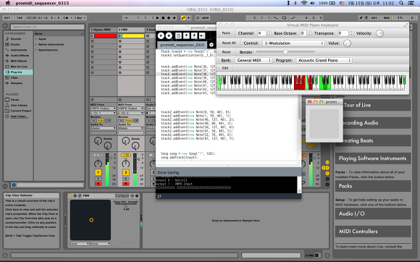Expand the Apple plug-ins folder
This screenshot has height=262, width=420.
(36, 39)
